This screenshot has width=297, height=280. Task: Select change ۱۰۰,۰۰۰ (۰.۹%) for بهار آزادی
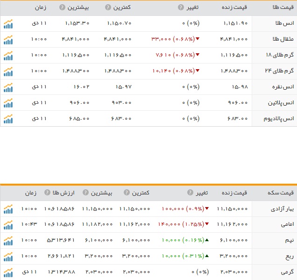tap(185, 209)
